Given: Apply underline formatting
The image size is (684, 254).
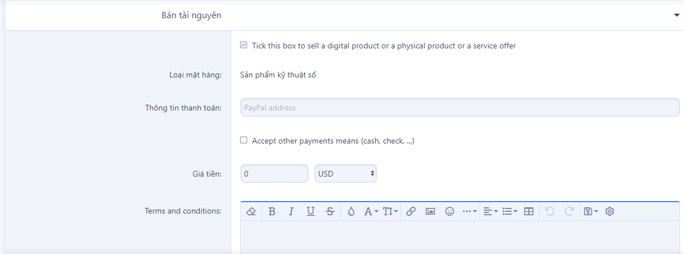Looking at the screenshot, I should (x=310, y=211).
